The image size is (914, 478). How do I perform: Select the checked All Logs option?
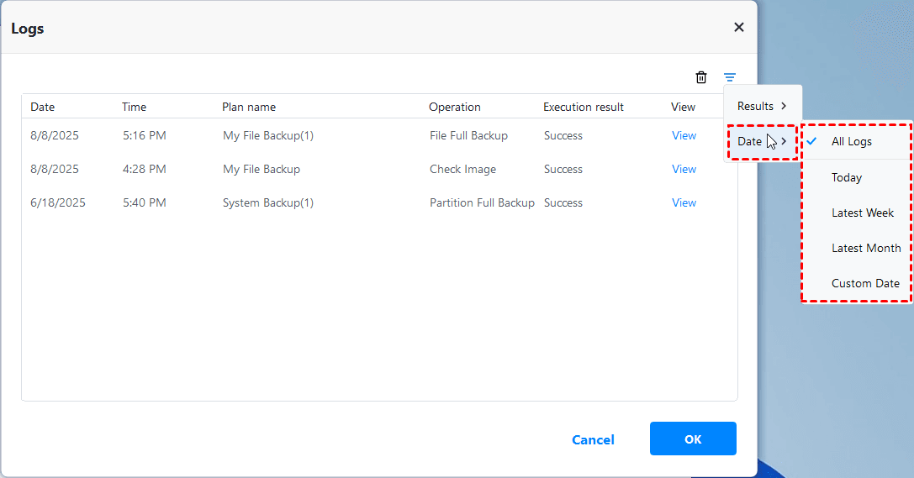tap(852, 141)
